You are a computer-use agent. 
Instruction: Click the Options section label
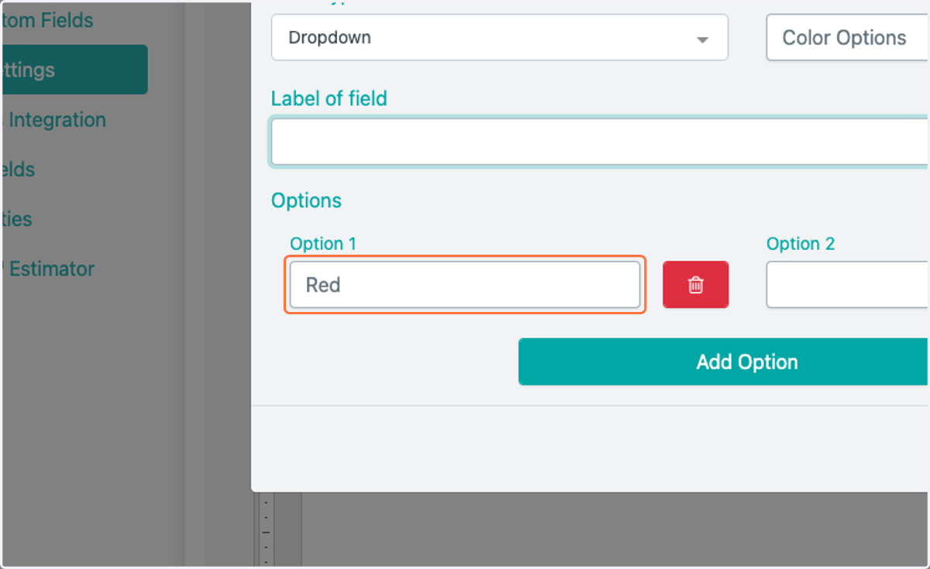point(306,201)
